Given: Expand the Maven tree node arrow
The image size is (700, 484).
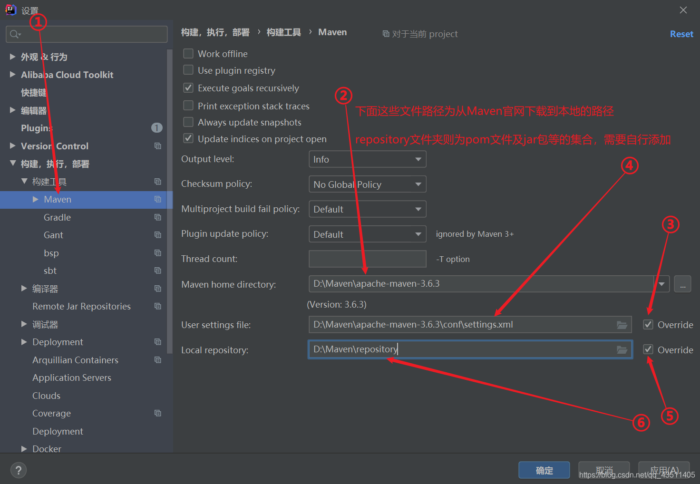Looking at the screenshot, I should click(x=36, y=199).
